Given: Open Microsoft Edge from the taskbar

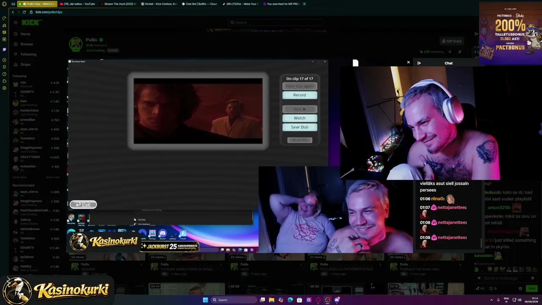Looking at the screenshot, I should click(x=290, y=300).
